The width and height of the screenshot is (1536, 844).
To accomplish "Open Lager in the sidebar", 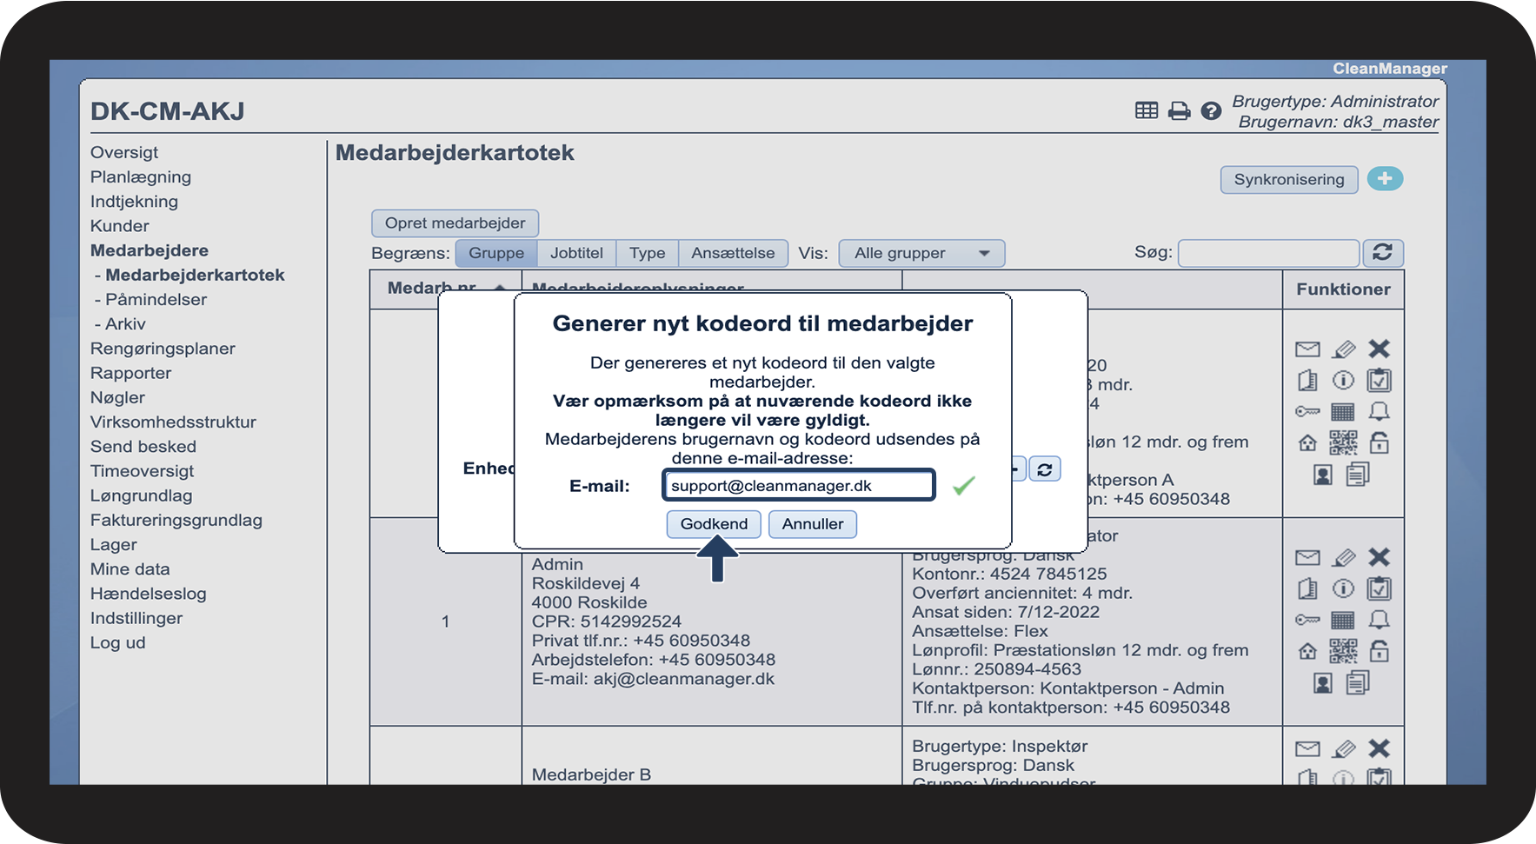I will coord(114,544).
